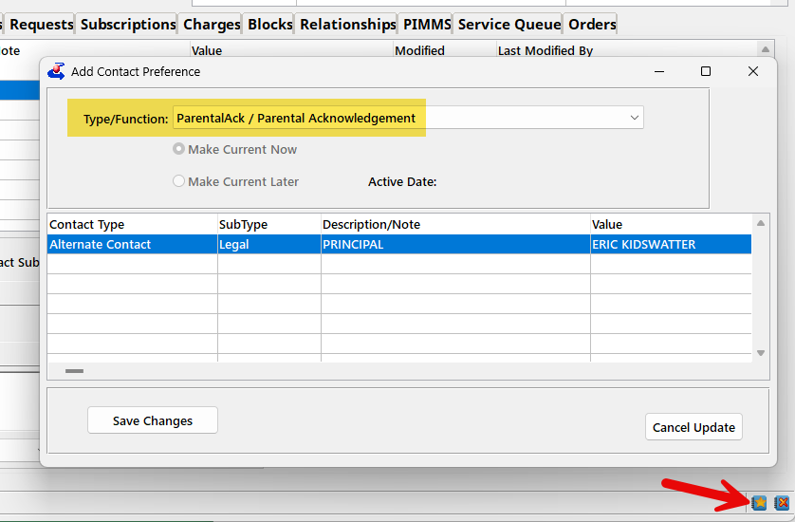Viewport: 795px width, 522px height.
Task: Open the PIMMS tab
Action: [x=427, y=25]
